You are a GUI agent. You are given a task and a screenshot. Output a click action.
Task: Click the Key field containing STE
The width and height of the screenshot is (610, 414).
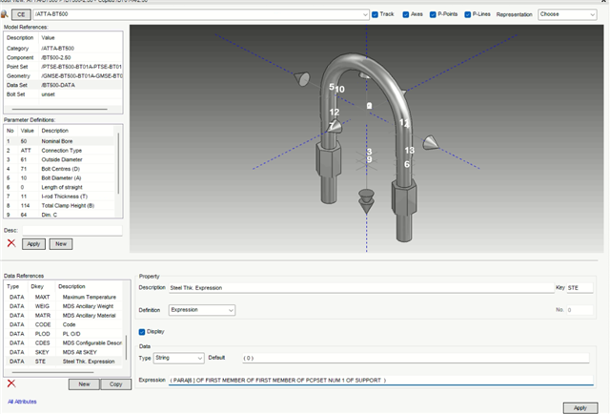[x=579, y=288]
